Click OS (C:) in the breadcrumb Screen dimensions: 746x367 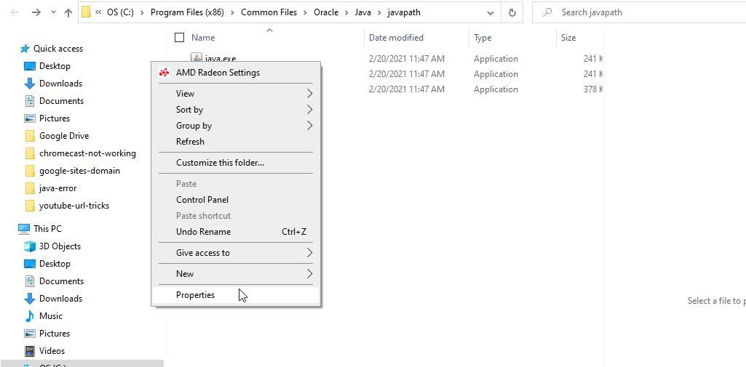[120, 12]
